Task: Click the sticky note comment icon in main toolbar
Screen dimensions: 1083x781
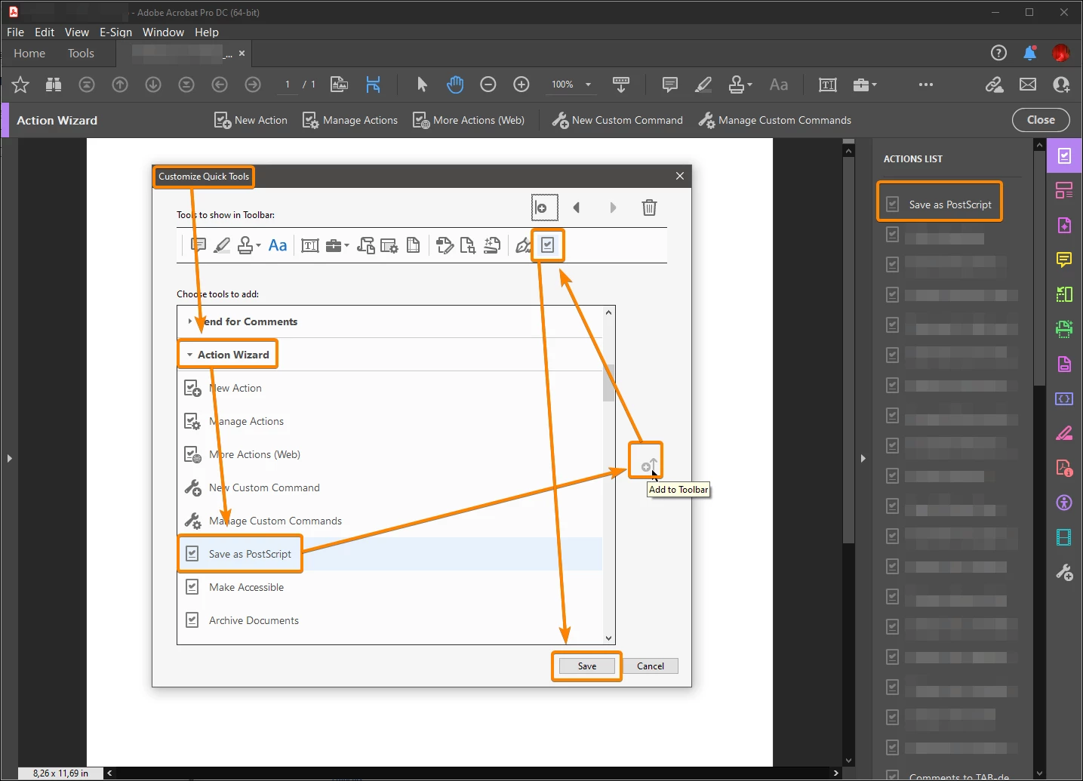Action: [x=669, y=85]
